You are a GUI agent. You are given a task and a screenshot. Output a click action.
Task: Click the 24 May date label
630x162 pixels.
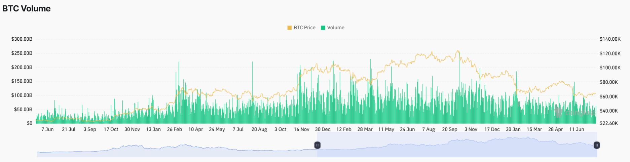pos(217,129)
